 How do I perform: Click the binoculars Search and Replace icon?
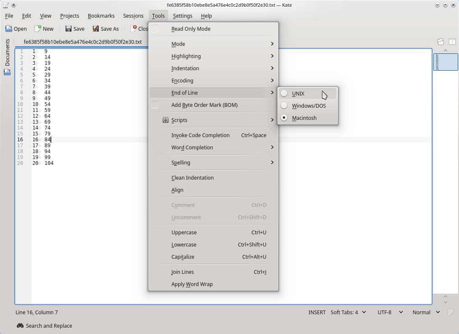(x=20, y=326)
